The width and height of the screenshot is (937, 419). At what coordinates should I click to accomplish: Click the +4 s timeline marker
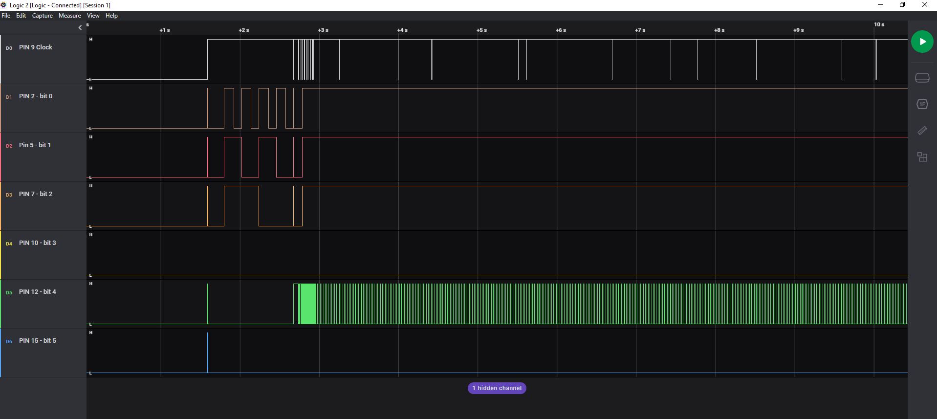tap(402, 30)
